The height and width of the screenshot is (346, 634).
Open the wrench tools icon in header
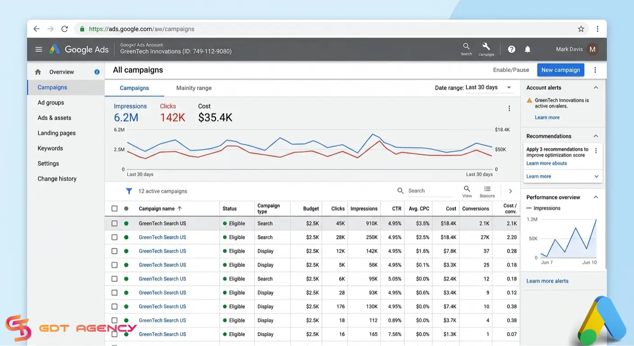pos(486,49)
